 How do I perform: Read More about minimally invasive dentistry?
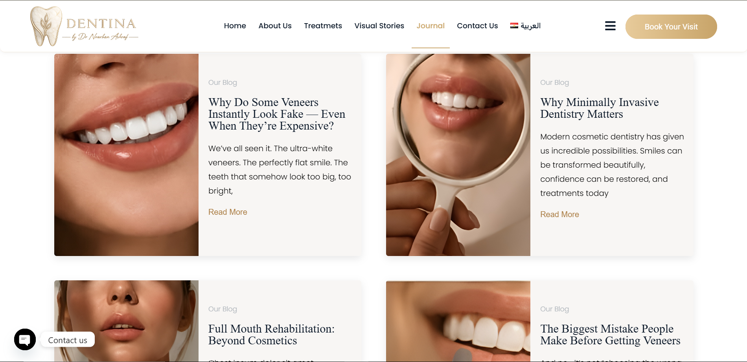click(x=559, y=214)
